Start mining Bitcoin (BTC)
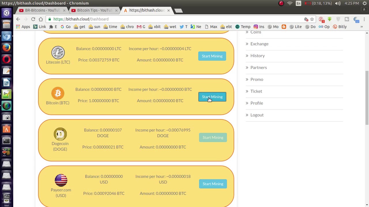 tap(212, 97)
